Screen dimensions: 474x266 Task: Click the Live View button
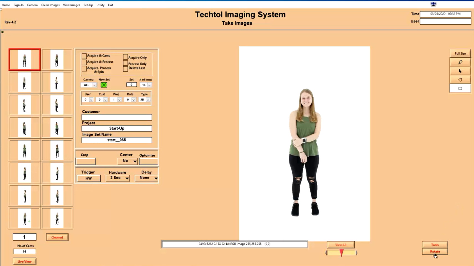pos(24,261)
